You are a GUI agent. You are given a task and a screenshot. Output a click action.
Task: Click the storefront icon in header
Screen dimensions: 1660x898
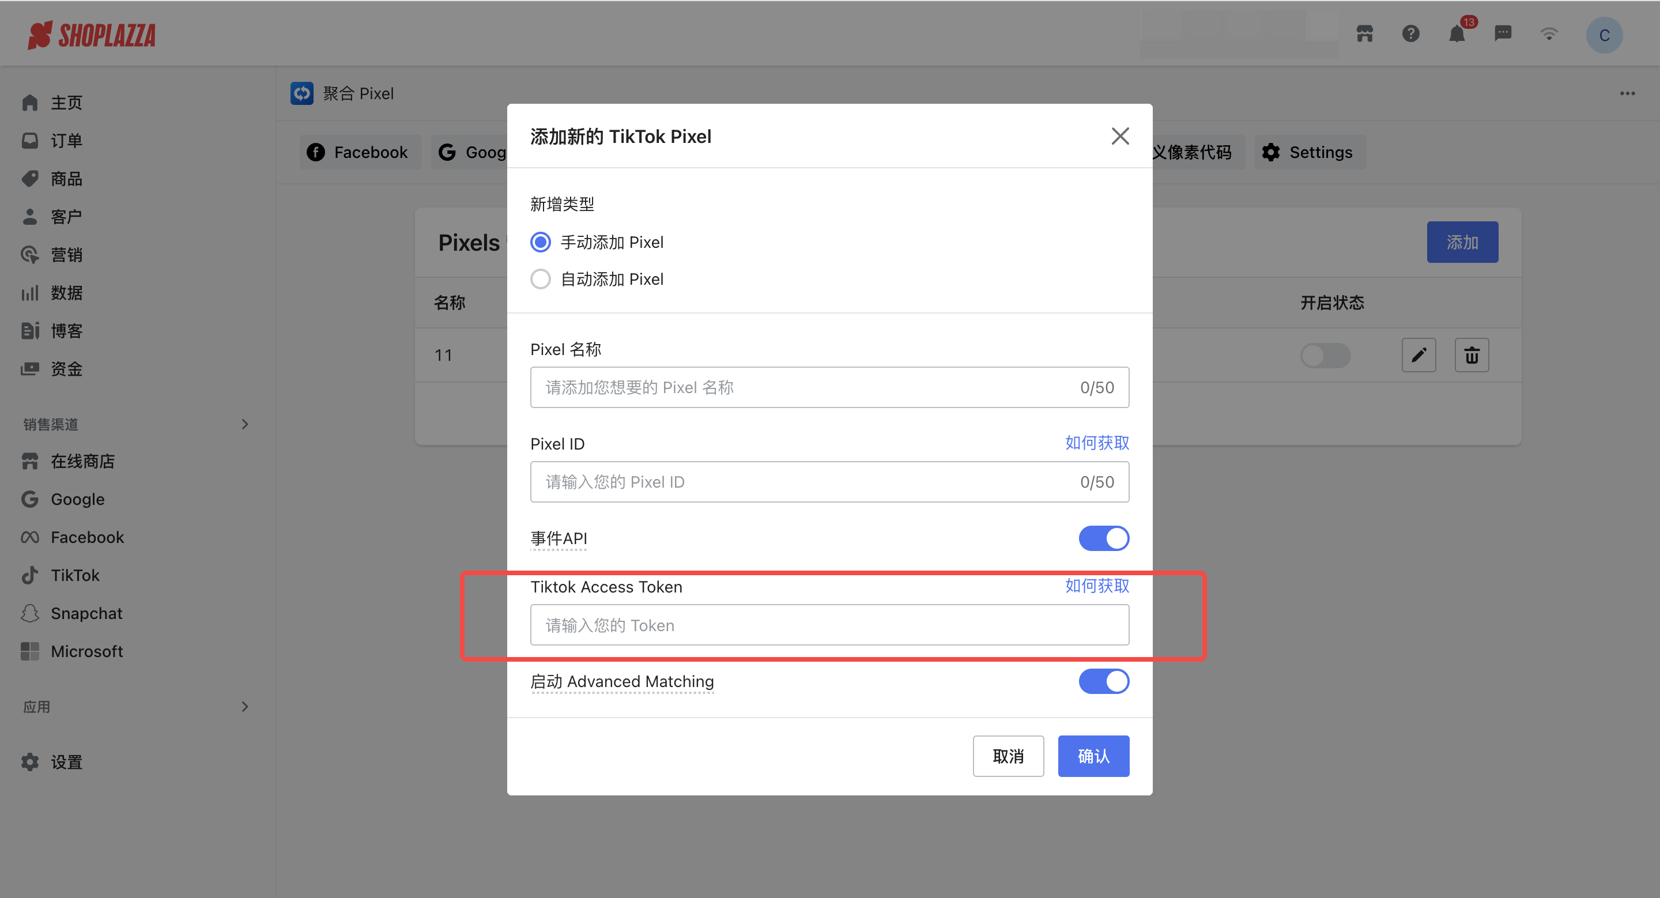tap(1365, 33)
